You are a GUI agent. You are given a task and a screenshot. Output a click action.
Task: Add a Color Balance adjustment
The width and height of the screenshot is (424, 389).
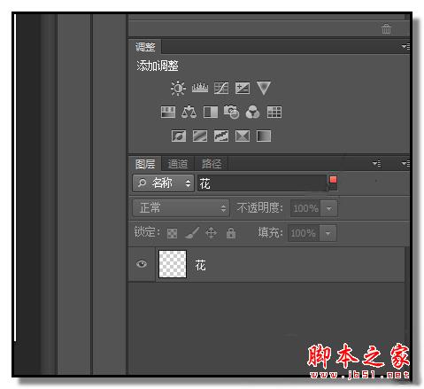coord(189,113)
